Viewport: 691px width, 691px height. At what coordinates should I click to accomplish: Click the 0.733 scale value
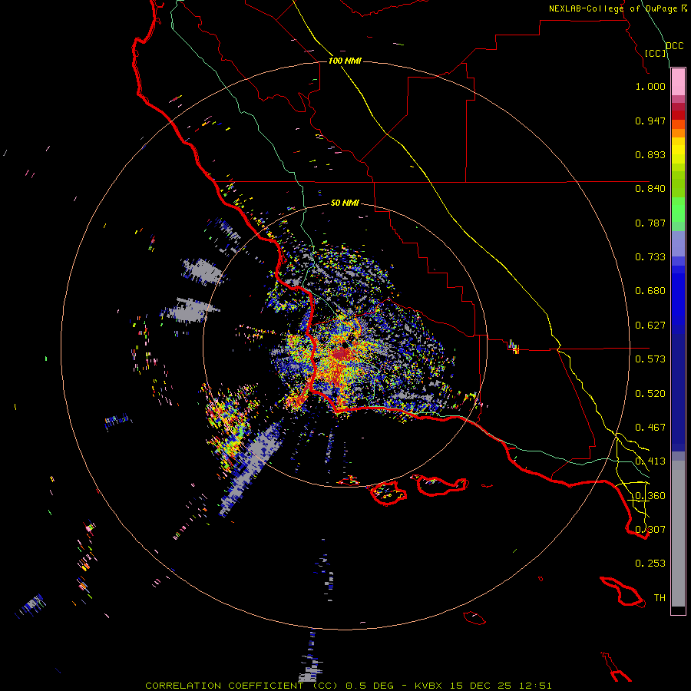pos(650,257)
